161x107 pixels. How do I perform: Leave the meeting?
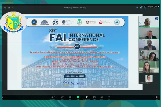click(157, 98)
